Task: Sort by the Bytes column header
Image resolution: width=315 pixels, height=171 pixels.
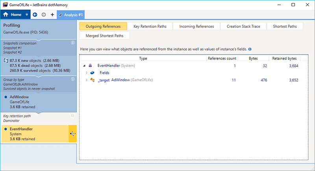Action: click(253, 58)
